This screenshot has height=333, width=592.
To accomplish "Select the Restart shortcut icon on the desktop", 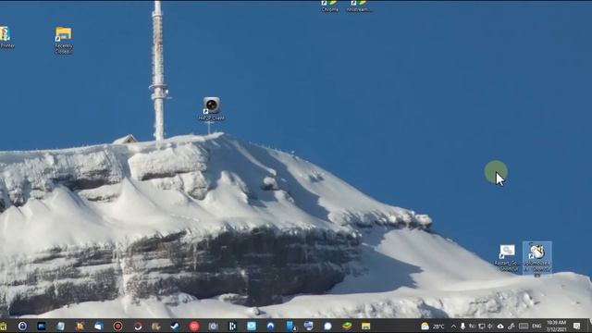I will (507, 258).
